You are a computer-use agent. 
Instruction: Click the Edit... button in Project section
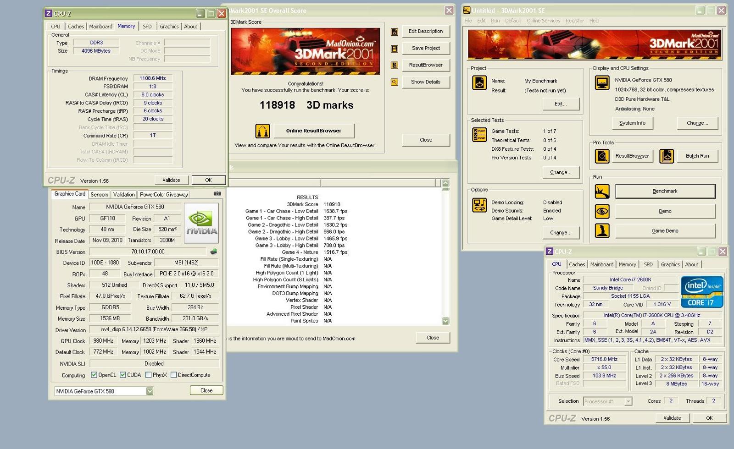[x=561, y=104]
